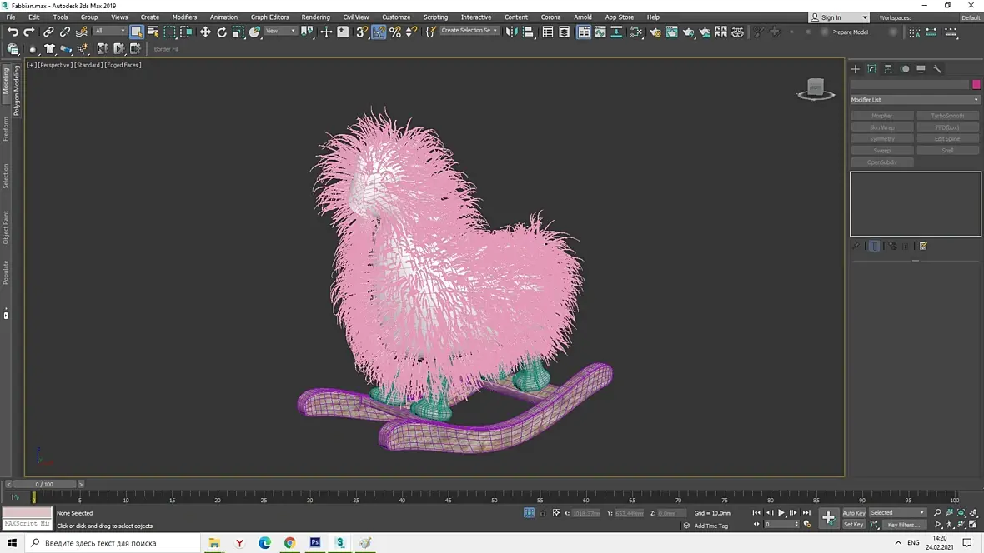Screen dimensions: 984x553
Task: Click the Key Filters button
Action: pyautogui.click(x=903, y=525)
